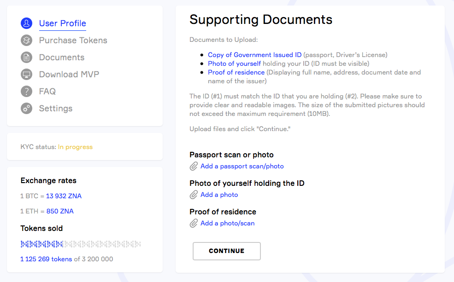Click Proof of residence link in list
Image resolution: width=454 pixels, height=282 pixels.
coord(236,72)
